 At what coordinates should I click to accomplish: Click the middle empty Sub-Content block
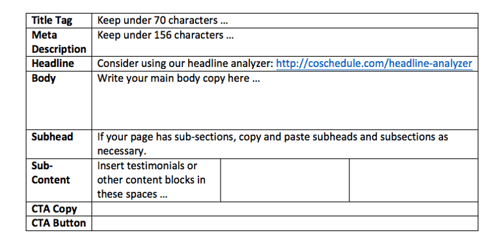[285, 180]
